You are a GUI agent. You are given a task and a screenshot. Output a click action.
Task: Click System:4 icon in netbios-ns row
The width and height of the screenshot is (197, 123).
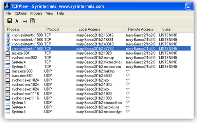[8, 107]
